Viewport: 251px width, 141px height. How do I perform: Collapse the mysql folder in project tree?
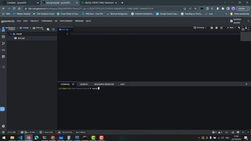pyautogui.click(x=11, y=34)
